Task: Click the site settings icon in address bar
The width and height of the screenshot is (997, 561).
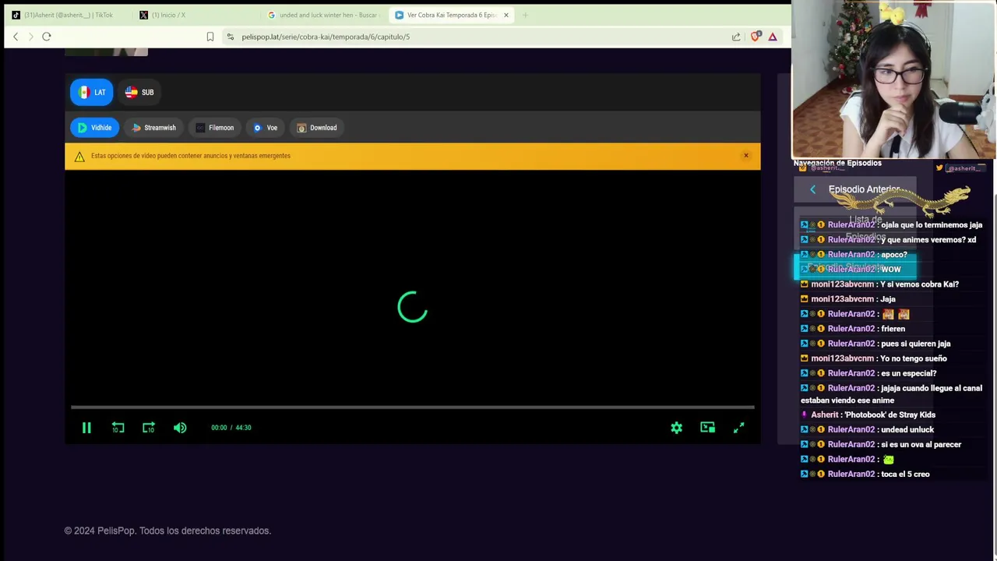Action: coord(231,37)
